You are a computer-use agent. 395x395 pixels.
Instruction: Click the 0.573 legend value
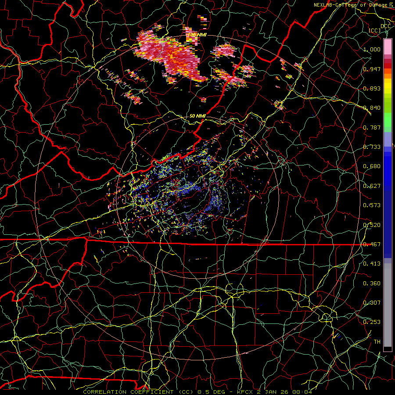pos(372,205)
